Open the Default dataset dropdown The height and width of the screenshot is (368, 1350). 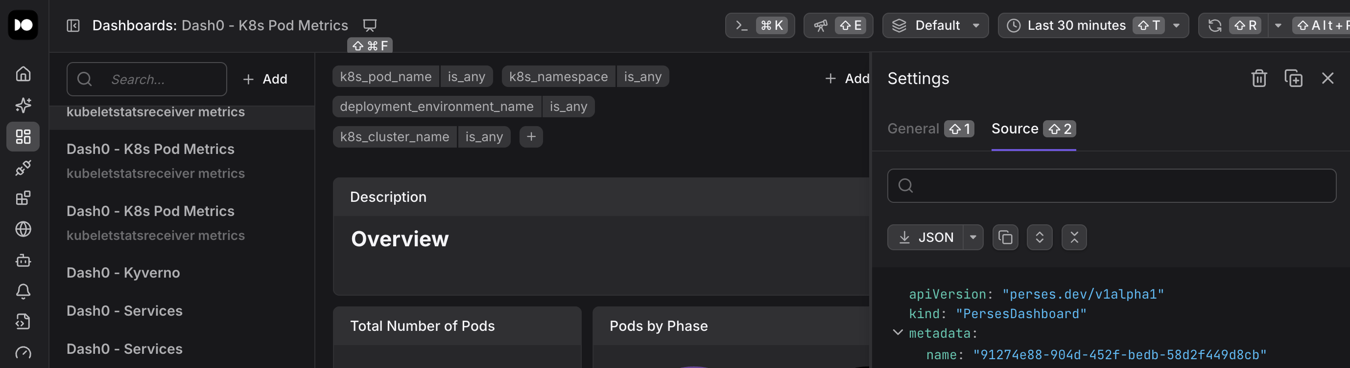935,25
